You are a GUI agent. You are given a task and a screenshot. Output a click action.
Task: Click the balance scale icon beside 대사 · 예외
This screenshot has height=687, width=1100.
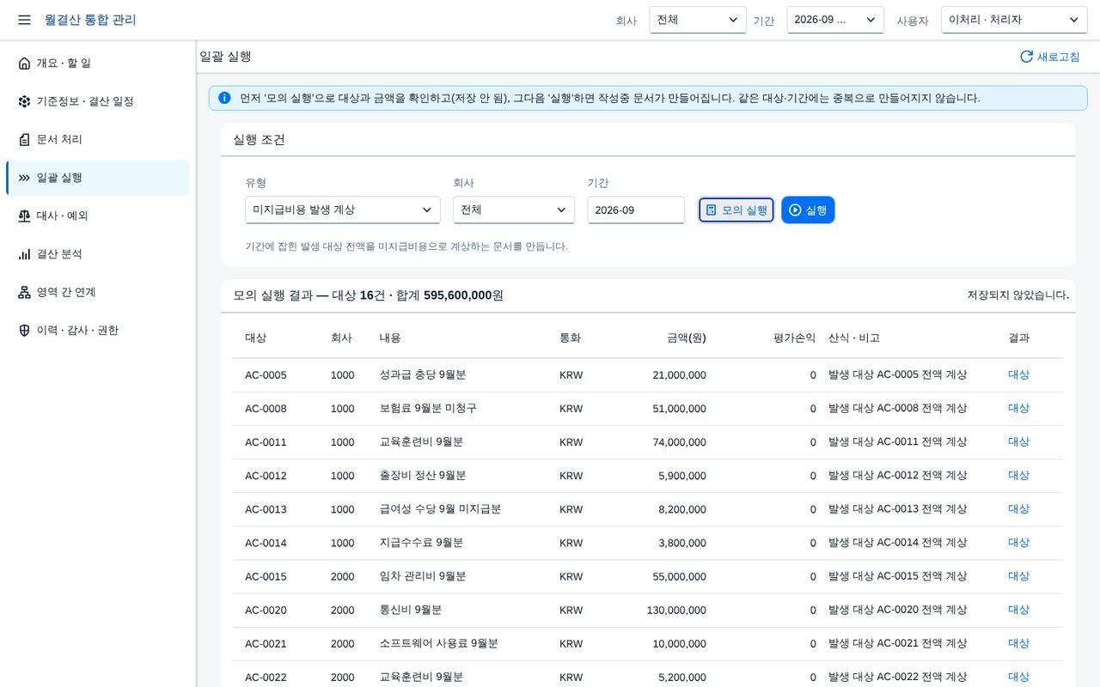click(x=24, y=216)
